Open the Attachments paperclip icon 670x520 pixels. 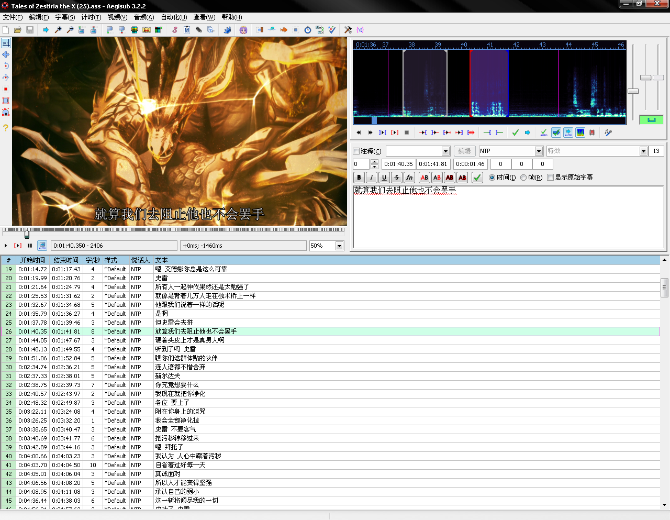pyautogui.click(x=199, y=30)
